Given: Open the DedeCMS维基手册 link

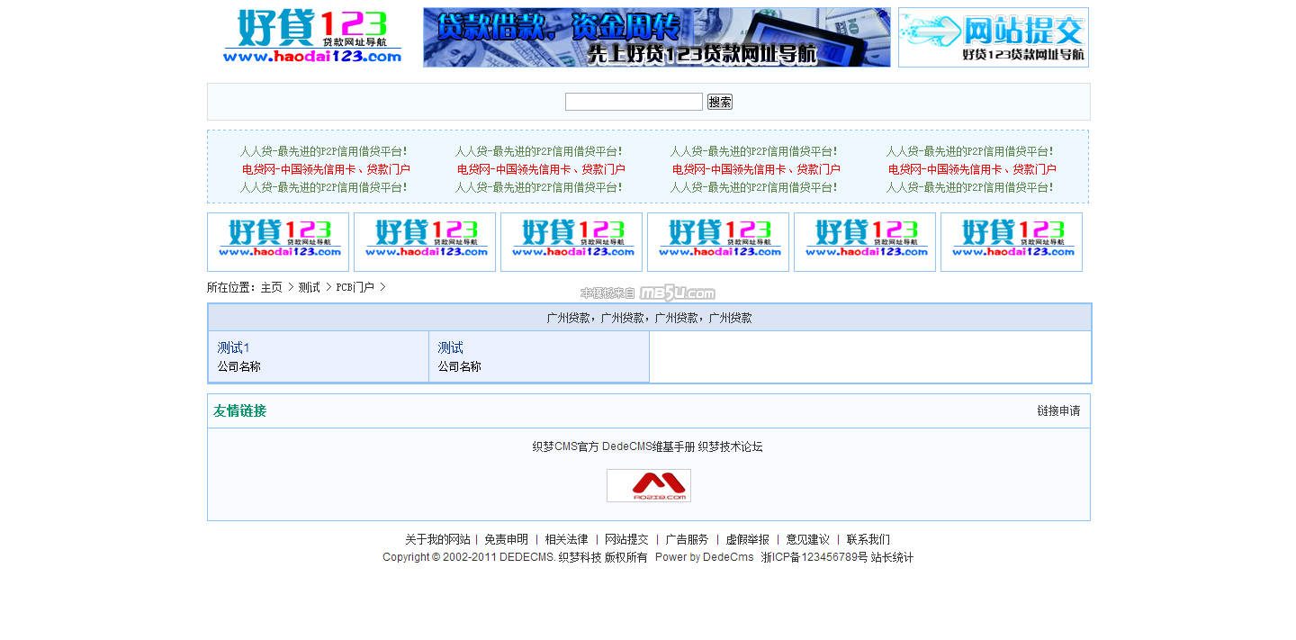Looking at the screenshot, I should click(x=648, y=446).
